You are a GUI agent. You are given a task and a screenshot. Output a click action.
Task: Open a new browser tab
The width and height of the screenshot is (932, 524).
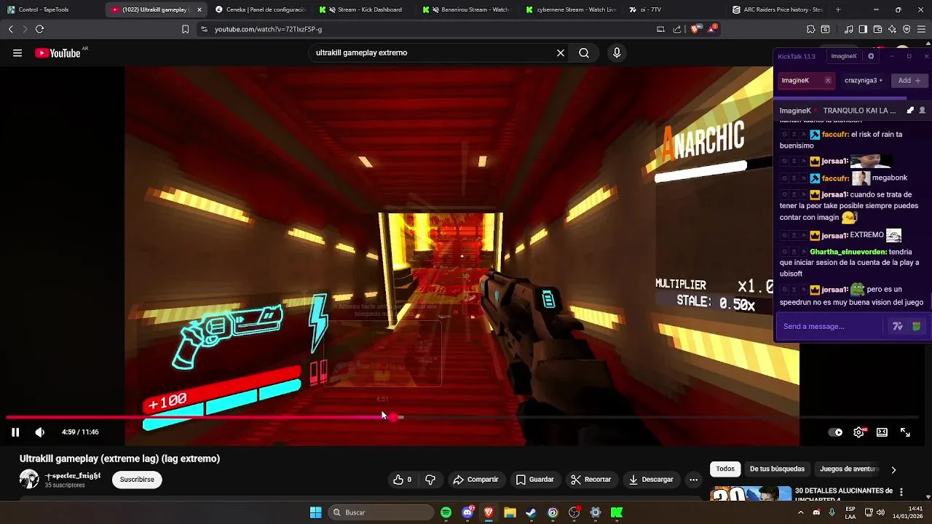[x=838, y=9]
